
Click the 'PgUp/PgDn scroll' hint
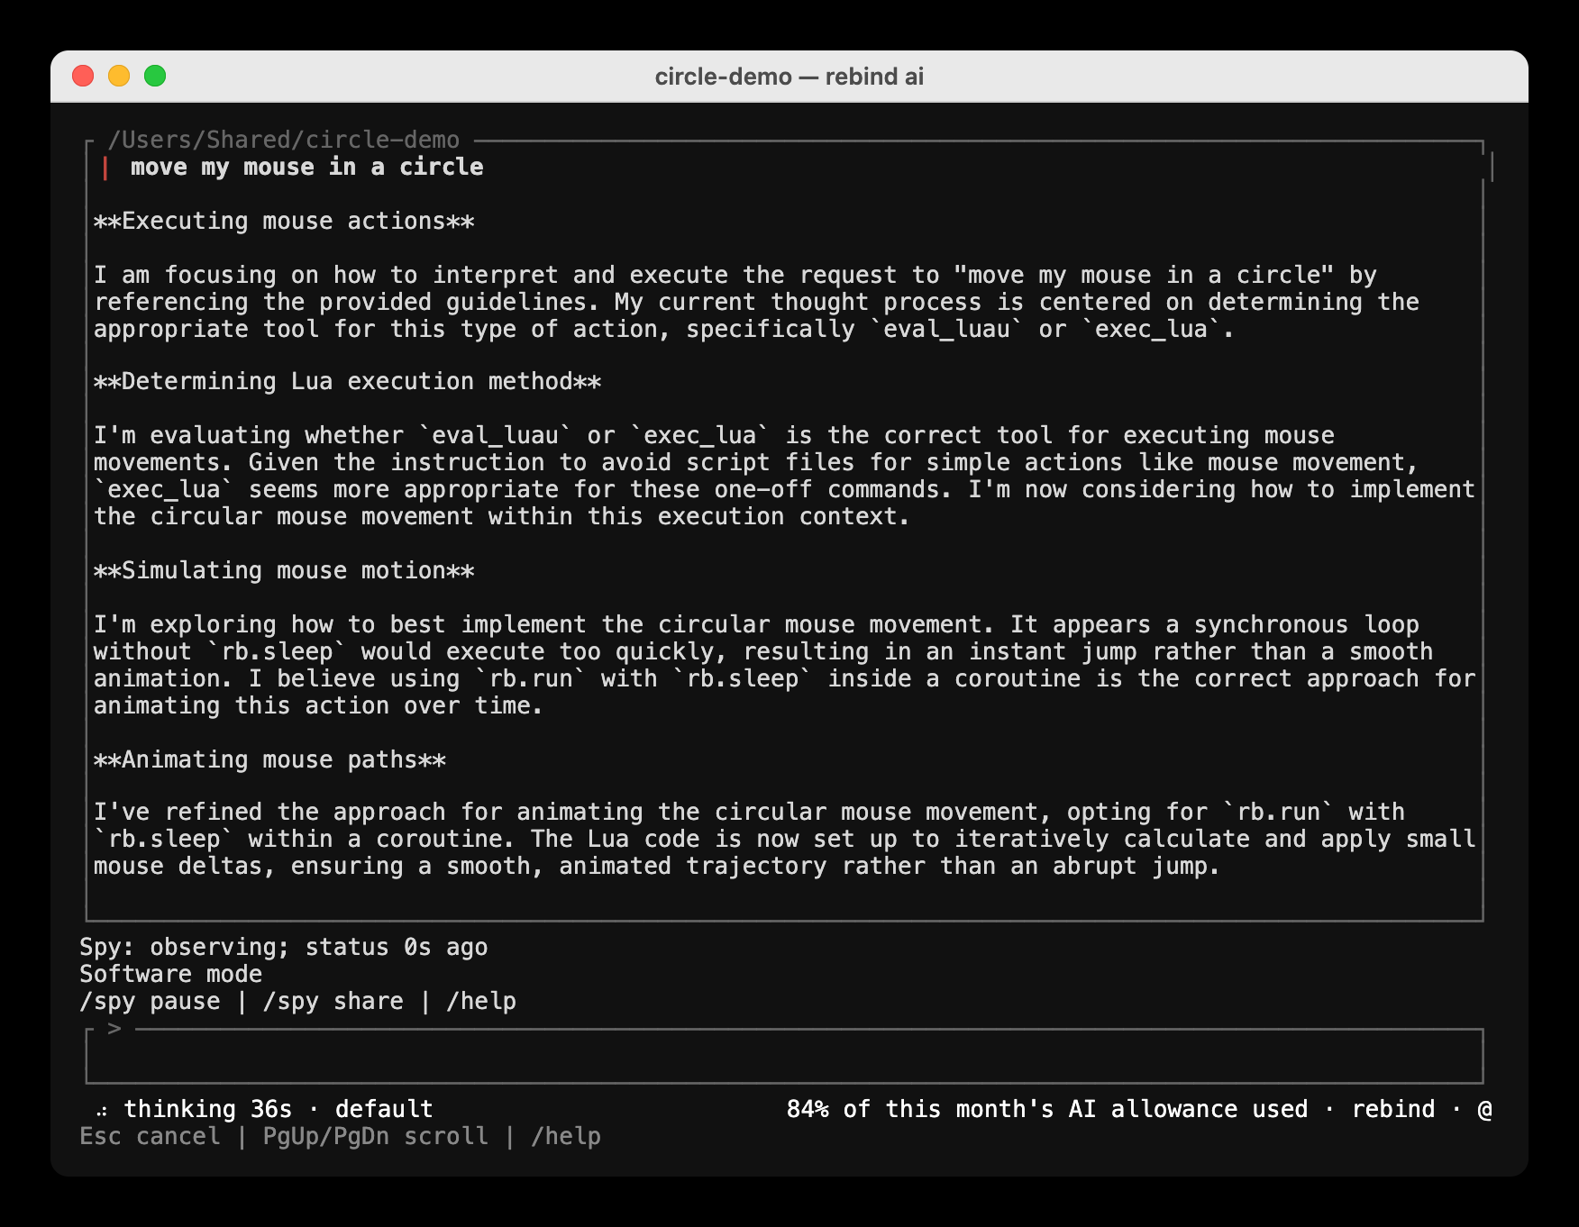click(x=376, y=1137)
